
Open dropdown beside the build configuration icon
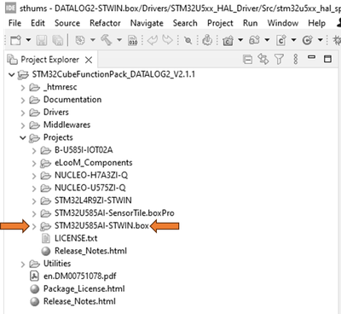click(x=93, y=40)
